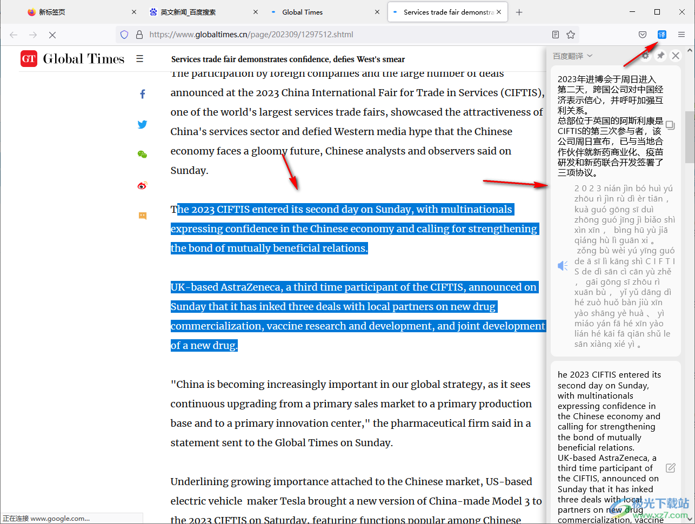Click the Chinese translation starting 2023年进博会
695x524 pixels.
(611, 126)
